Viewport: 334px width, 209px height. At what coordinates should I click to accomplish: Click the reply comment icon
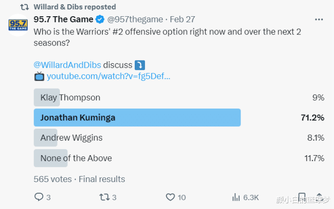click(x=39, y=197)
